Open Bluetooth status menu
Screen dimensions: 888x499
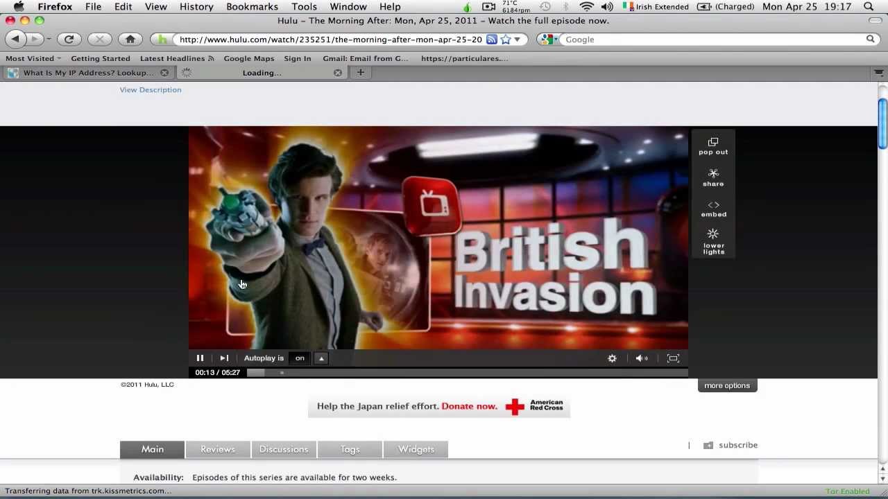566,7
